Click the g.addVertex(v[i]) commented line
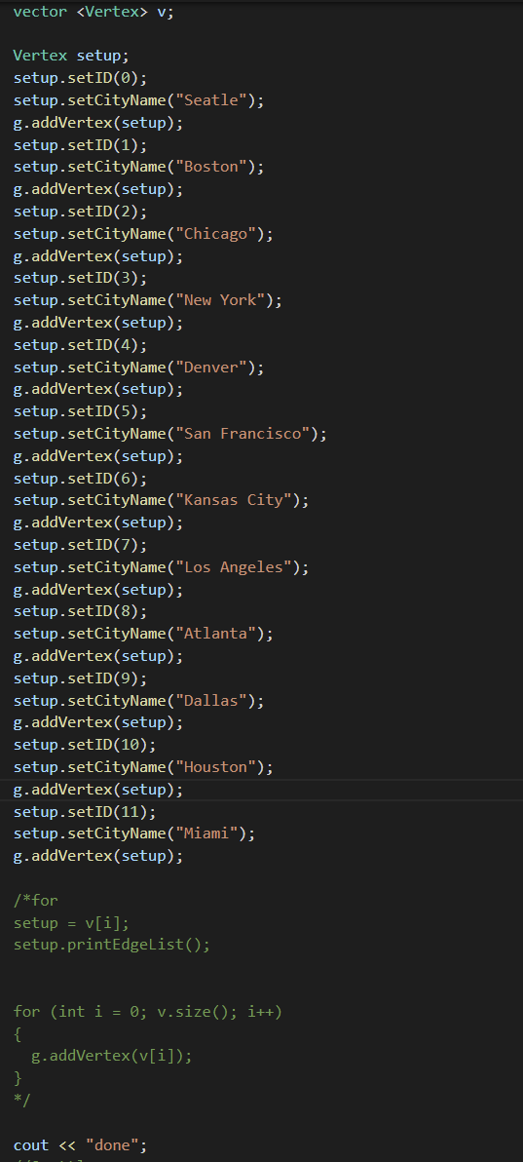The height and width of the screenshot is (1162, 523). point(112,1056)
